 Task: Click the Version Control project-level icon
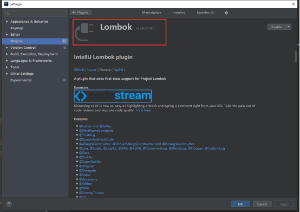point(64,48)
